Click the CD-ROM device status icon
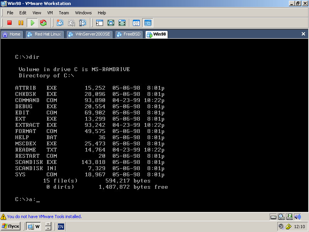Image resolution: width=309 pixels, height=232 pixels. click(282, 217)
